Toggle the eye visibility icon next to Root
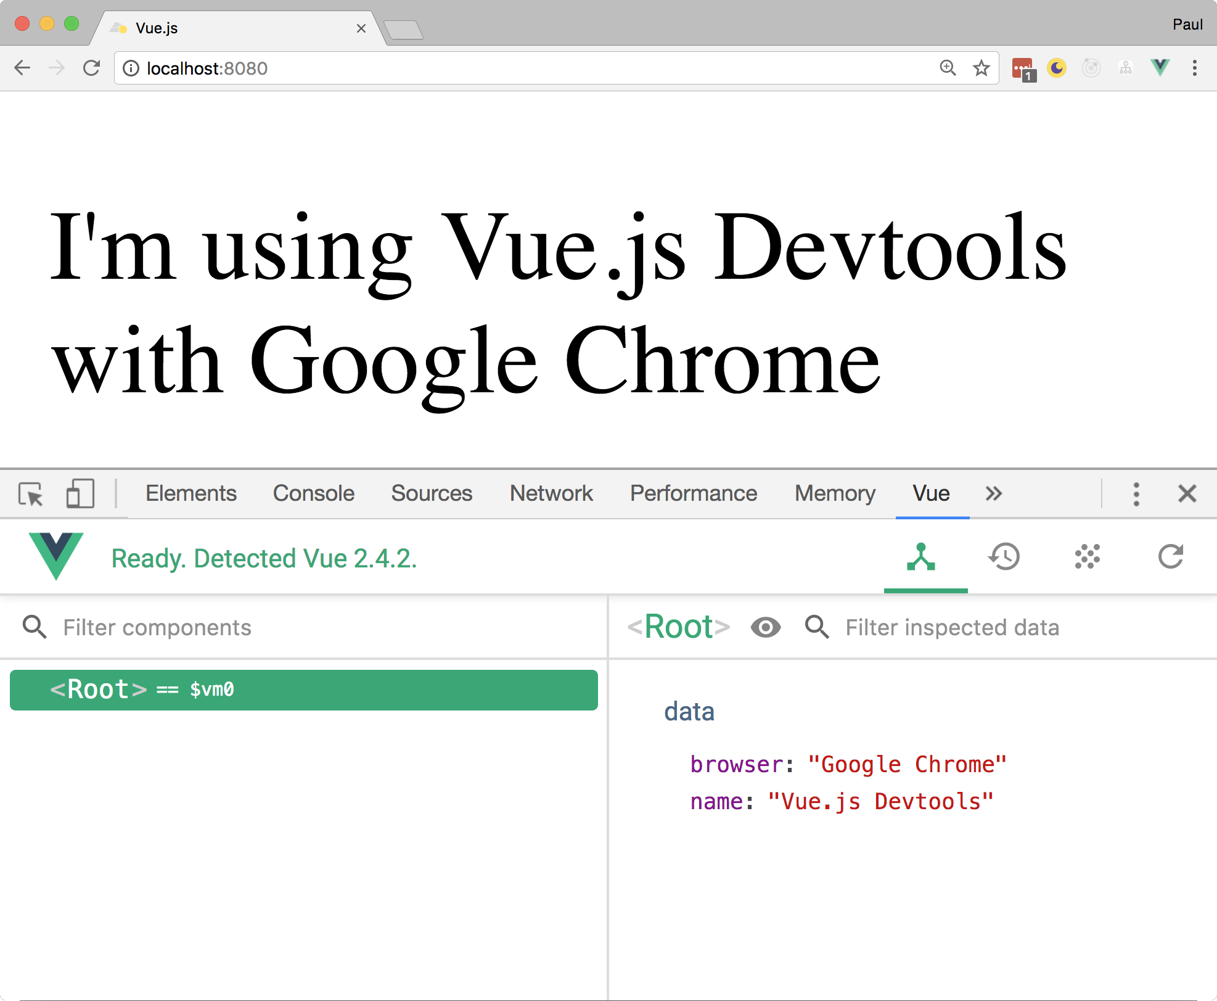This screenshot has width=1217, height=1001. pos(766,627)
